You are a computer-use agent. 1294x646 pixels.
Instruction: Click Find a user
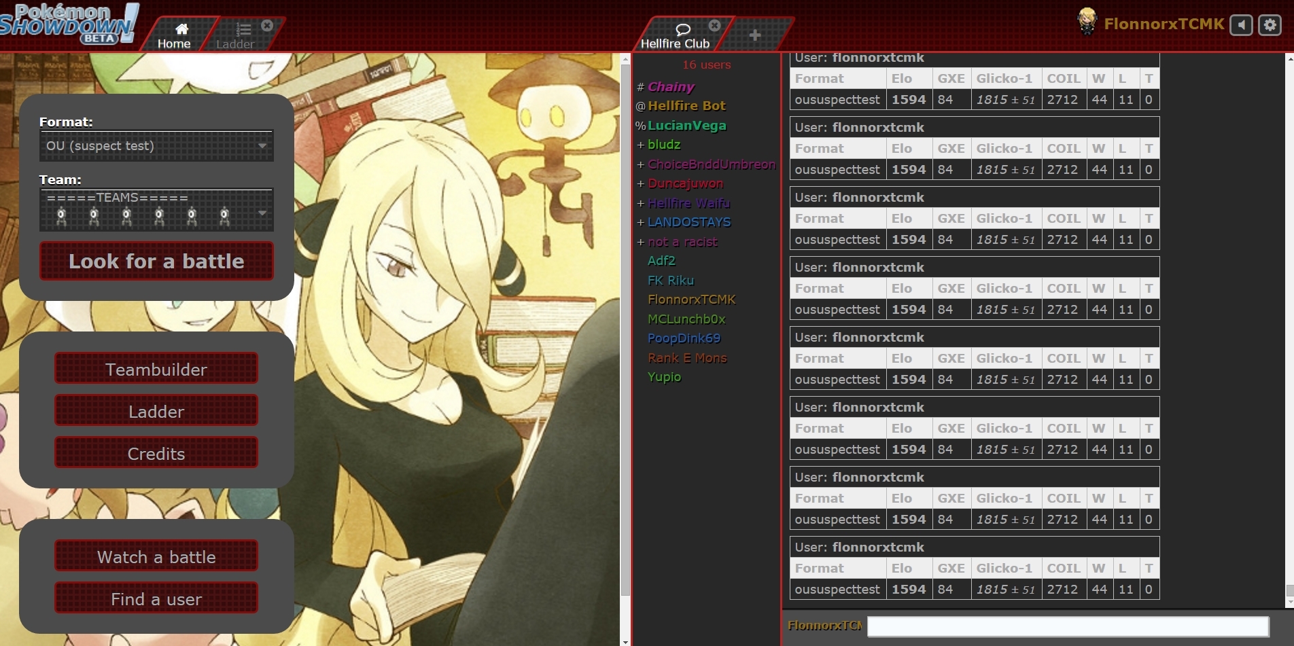pos(156,598)
